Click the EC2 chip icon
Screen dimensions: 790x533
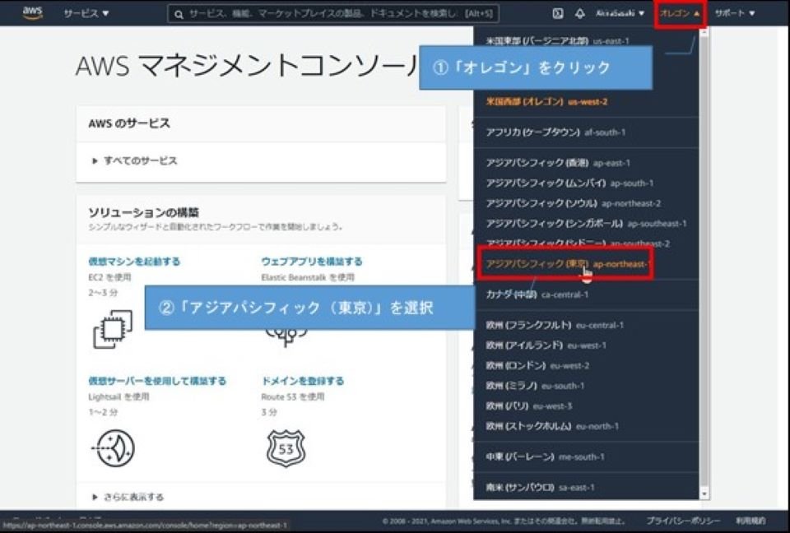pyautogui.click(x=113, y=329)
